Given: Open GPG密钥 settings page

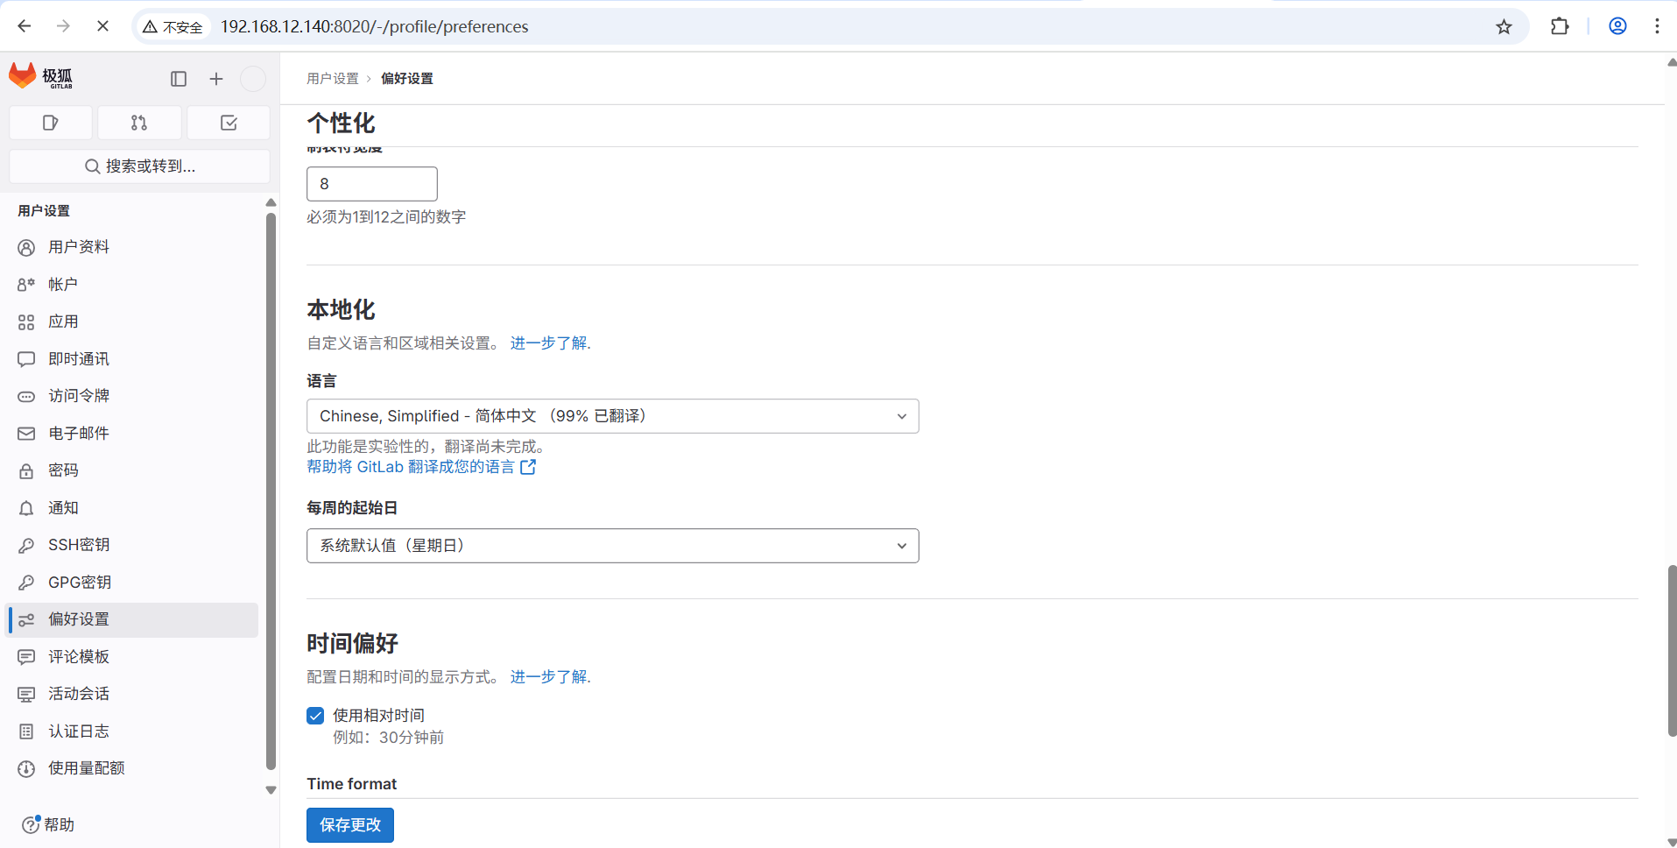Looking at the screenshot, I should (x=133, y=583).
